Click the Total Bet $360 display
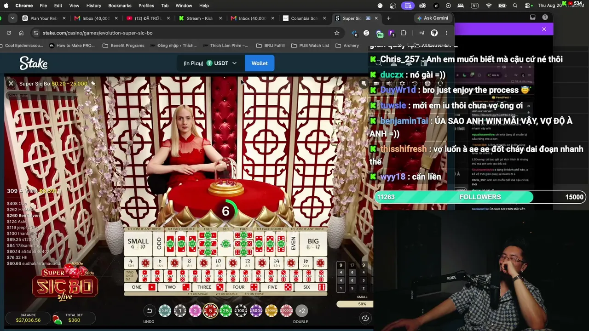 click(74, 318)
